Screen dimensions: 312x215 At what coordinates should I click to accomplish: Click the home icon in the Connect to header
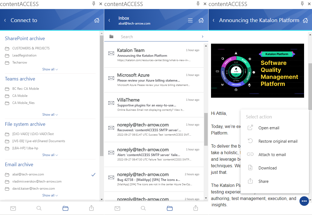point(97,20)
